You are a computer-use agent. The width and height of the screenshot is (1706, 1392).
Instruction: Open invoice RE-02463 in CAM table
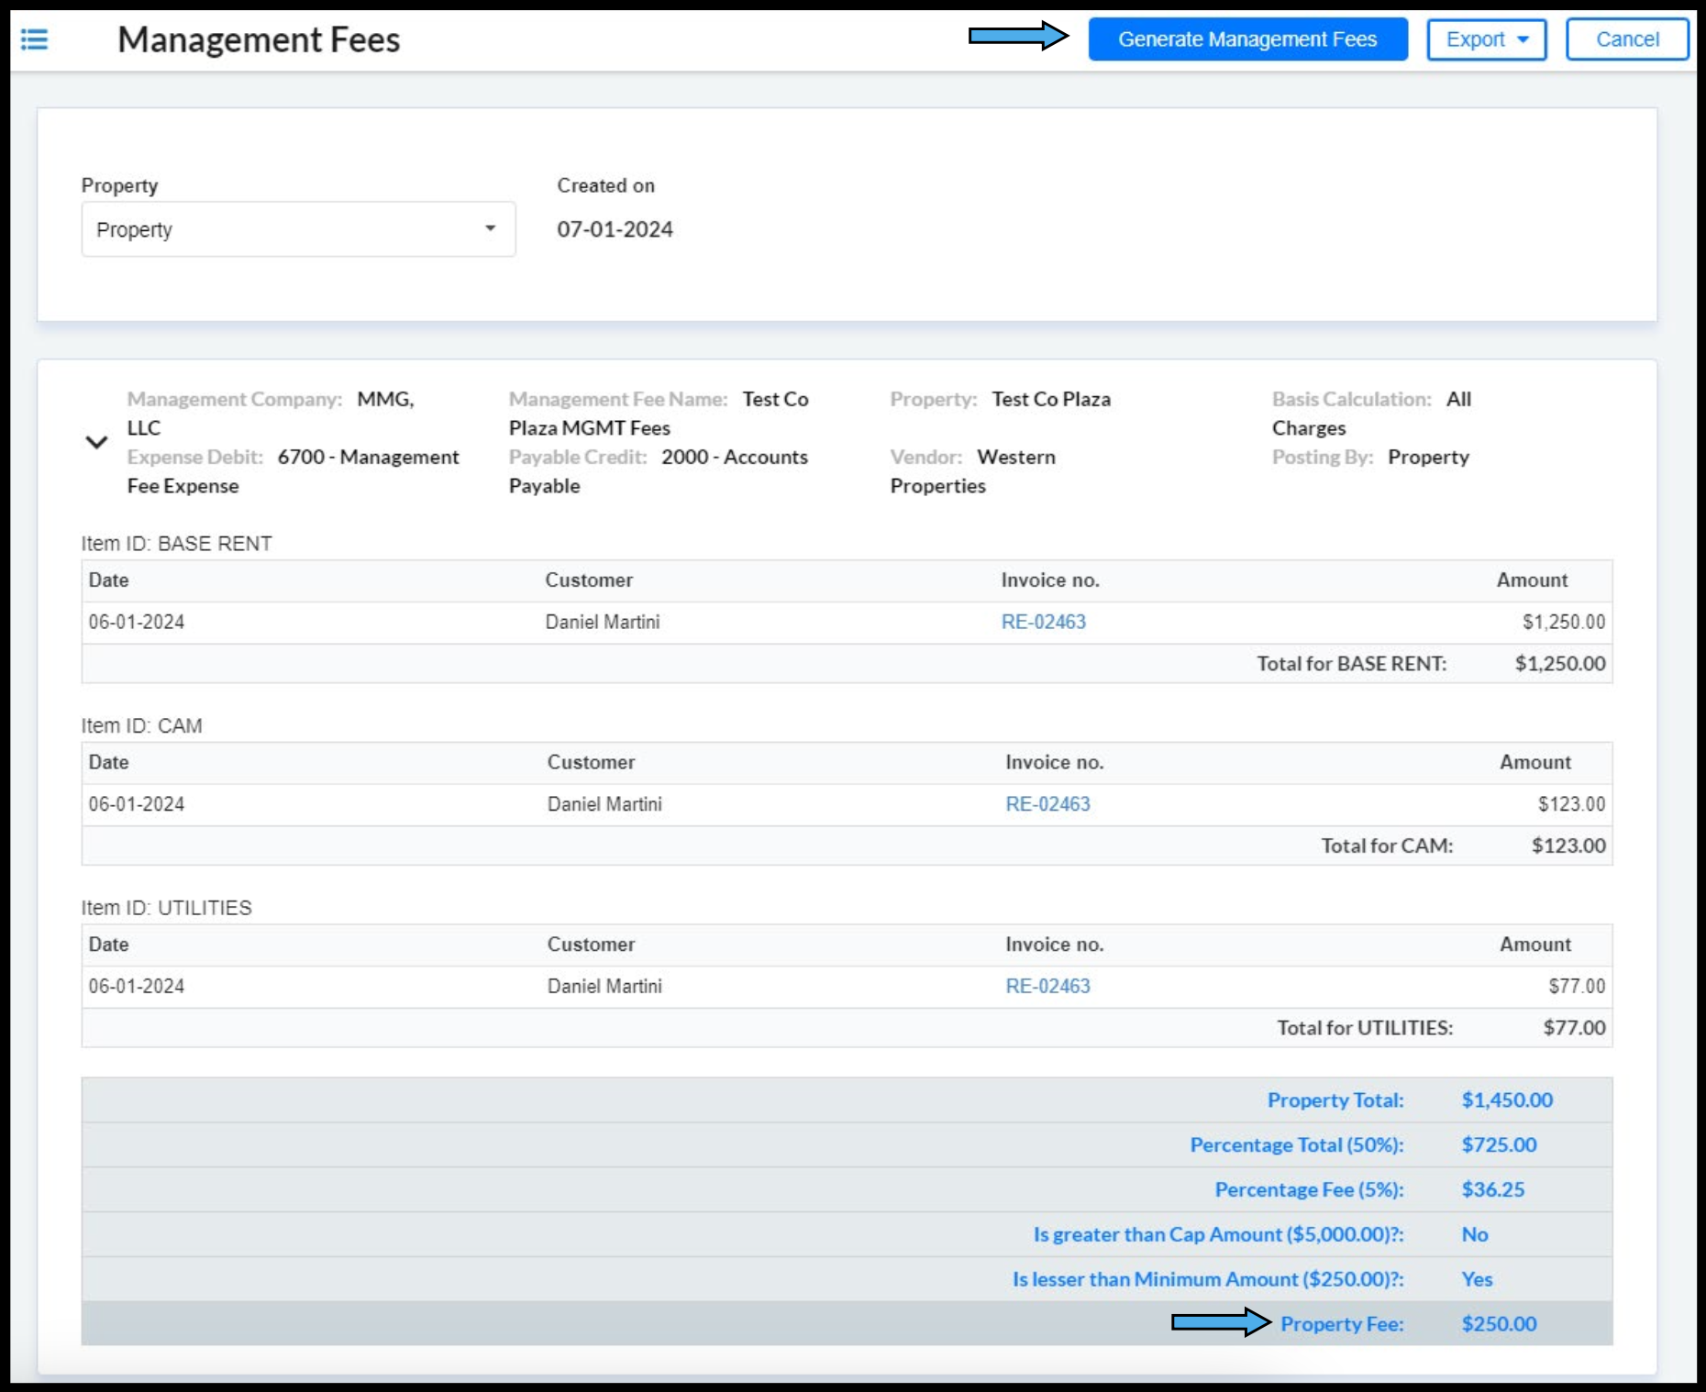click(1047, 804)
